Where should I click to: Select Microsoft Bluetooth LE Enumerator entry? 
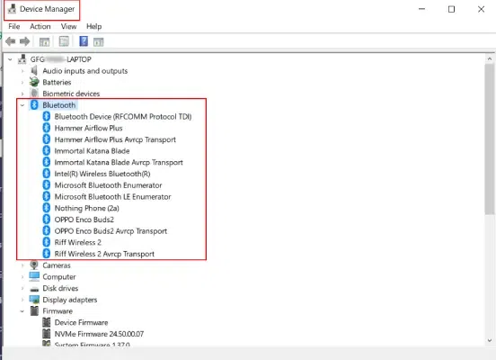pos(112,197)
